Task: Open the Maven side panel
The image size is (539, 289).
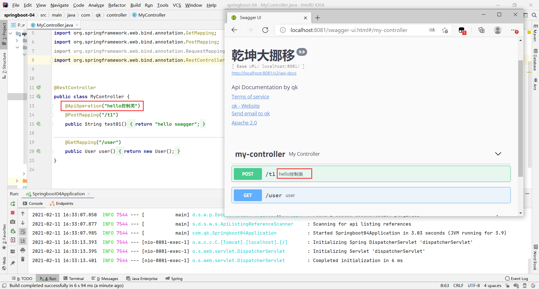Action: (x=535, y=33)
